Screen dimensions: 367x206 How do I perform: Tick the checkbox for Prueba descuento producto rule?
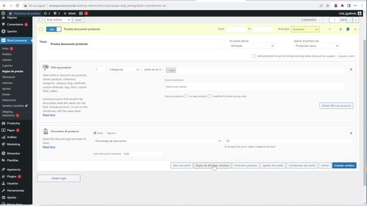pos(41,29)
